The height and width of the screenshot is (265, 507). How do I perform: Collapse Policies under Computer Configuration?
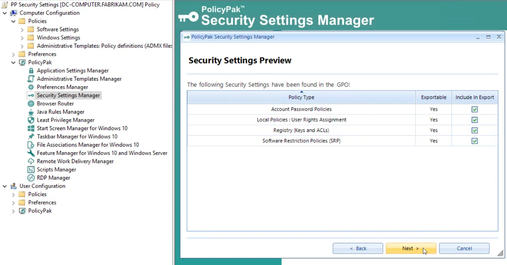click(x=14, y=21)
